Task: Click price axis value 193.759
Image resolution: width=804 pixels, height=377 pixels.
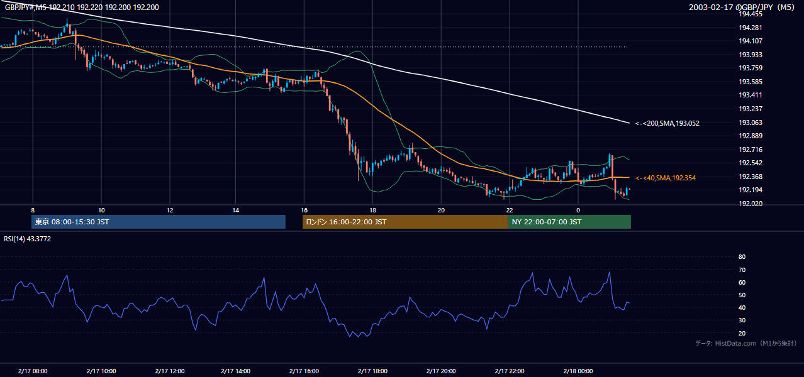Action: (x=751, y=68)
